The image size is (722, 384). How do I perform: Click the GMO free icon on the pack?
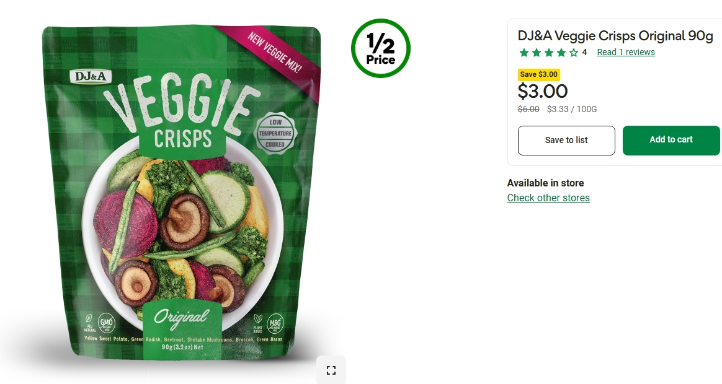106,323
